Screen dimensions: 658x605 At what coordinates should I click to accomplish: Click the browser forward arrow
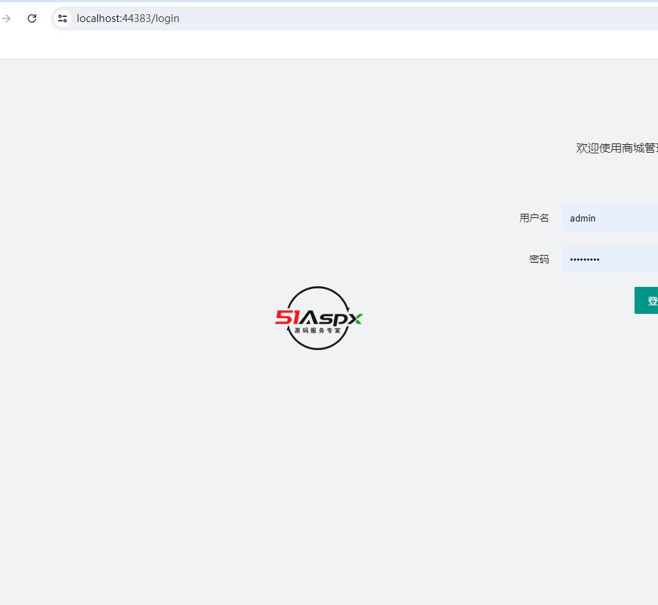click(6, 18)
